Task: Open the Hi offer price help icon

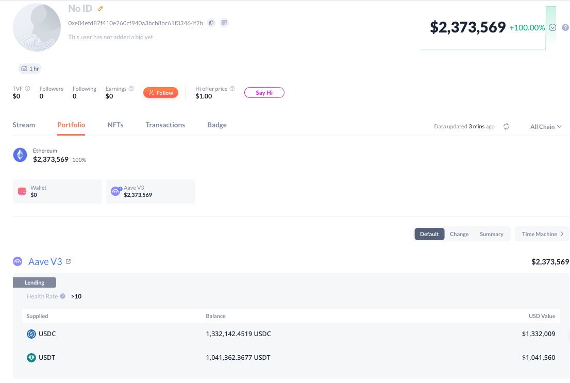Action: pyautogui.click(x=232, y=88)
